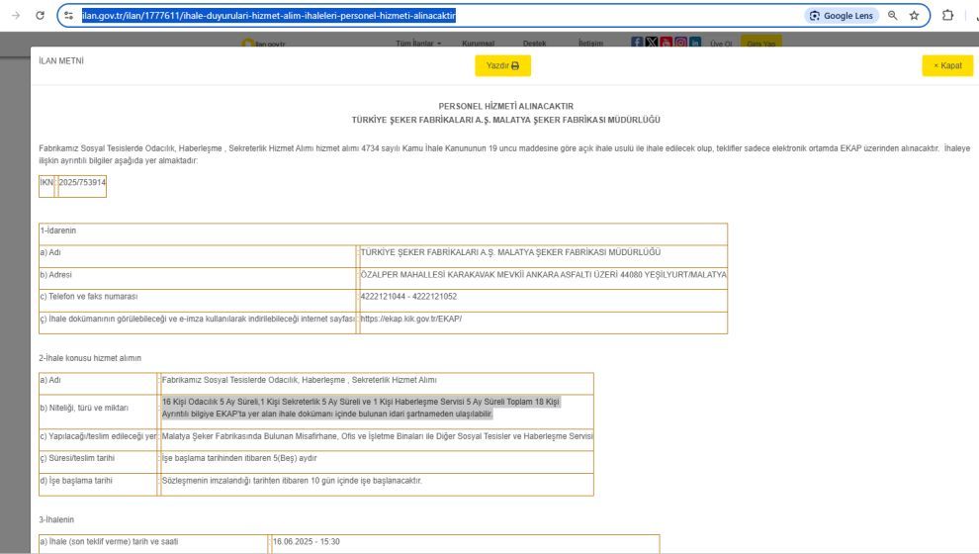Open Google Lens search from address bar
Viewport: 979px width, 554px height.
pos(842,16)
